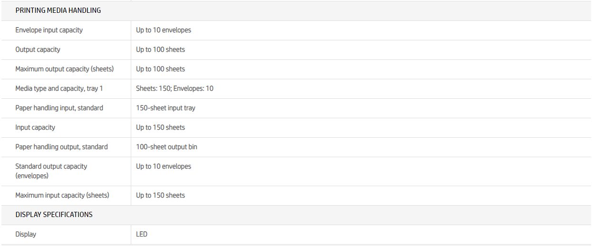Click the Media type and capacity, tray 1 label
The image size is (592, 246).
[x=59, y=88]
